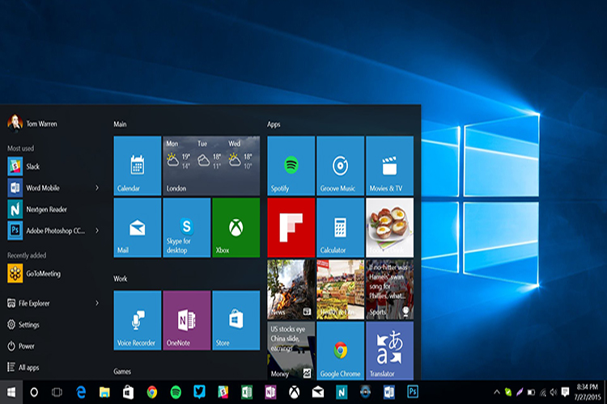Show hidden system tray icons

coord(497,392)
